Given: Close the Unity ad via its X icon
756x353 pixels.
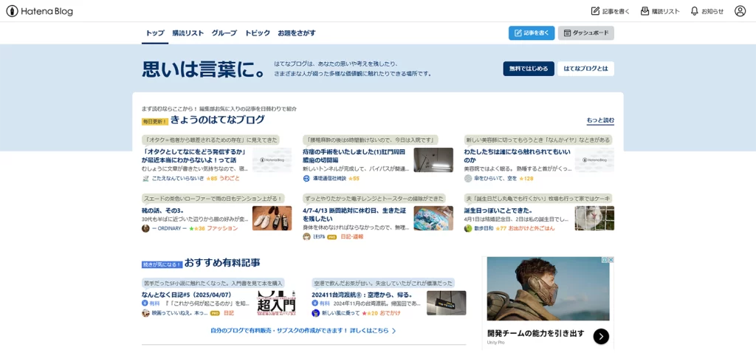Looking at the screenshot, I should (611, 260).
